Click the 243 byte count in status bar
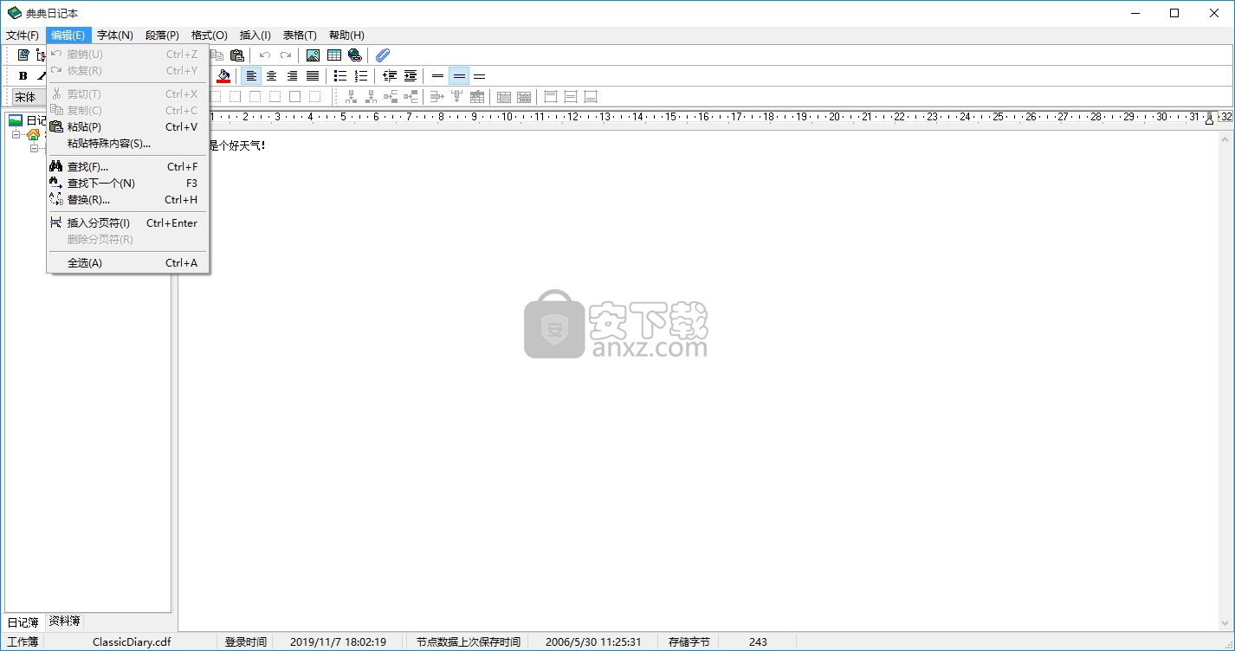Viewport: 1235px width, 651px height. point(758,641)
